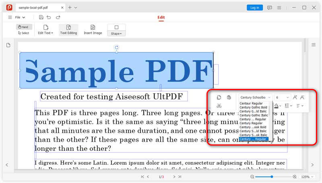
Task: Open the font size dropdown
Action: (283, 97)
